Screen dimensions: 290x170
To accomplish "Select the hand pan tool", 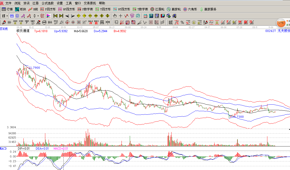I will pos(114,16).
